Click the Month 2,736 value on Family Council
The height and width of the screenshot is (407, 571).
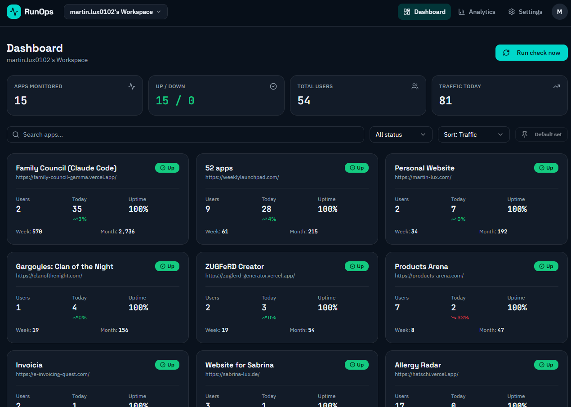[x=126, y=232]
